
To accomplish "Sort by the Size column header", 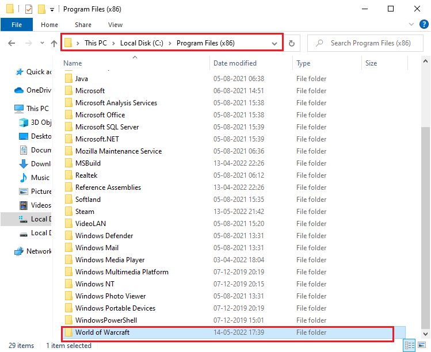I will click(x=371, y=63).
